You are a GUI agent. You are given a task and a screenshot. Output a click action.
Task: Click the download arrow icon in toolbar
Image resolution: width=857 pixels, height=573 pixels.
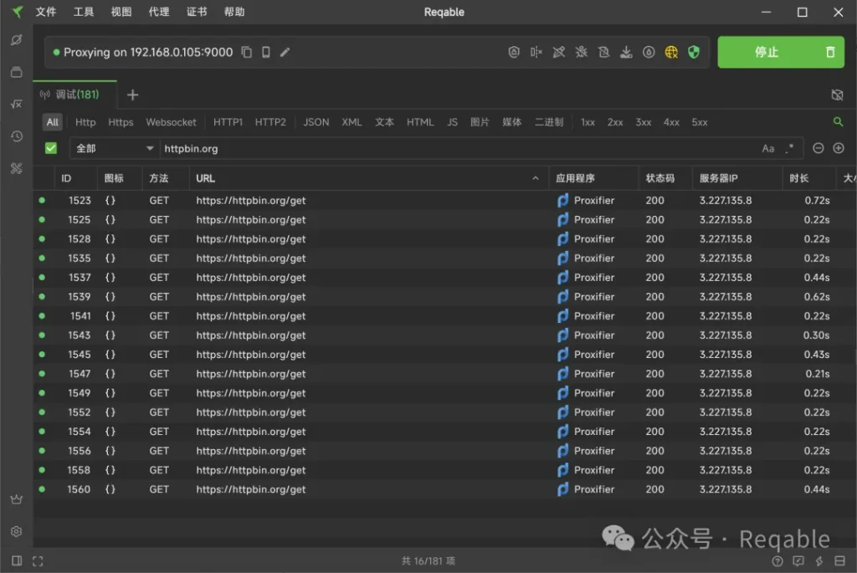click(626, 52)
